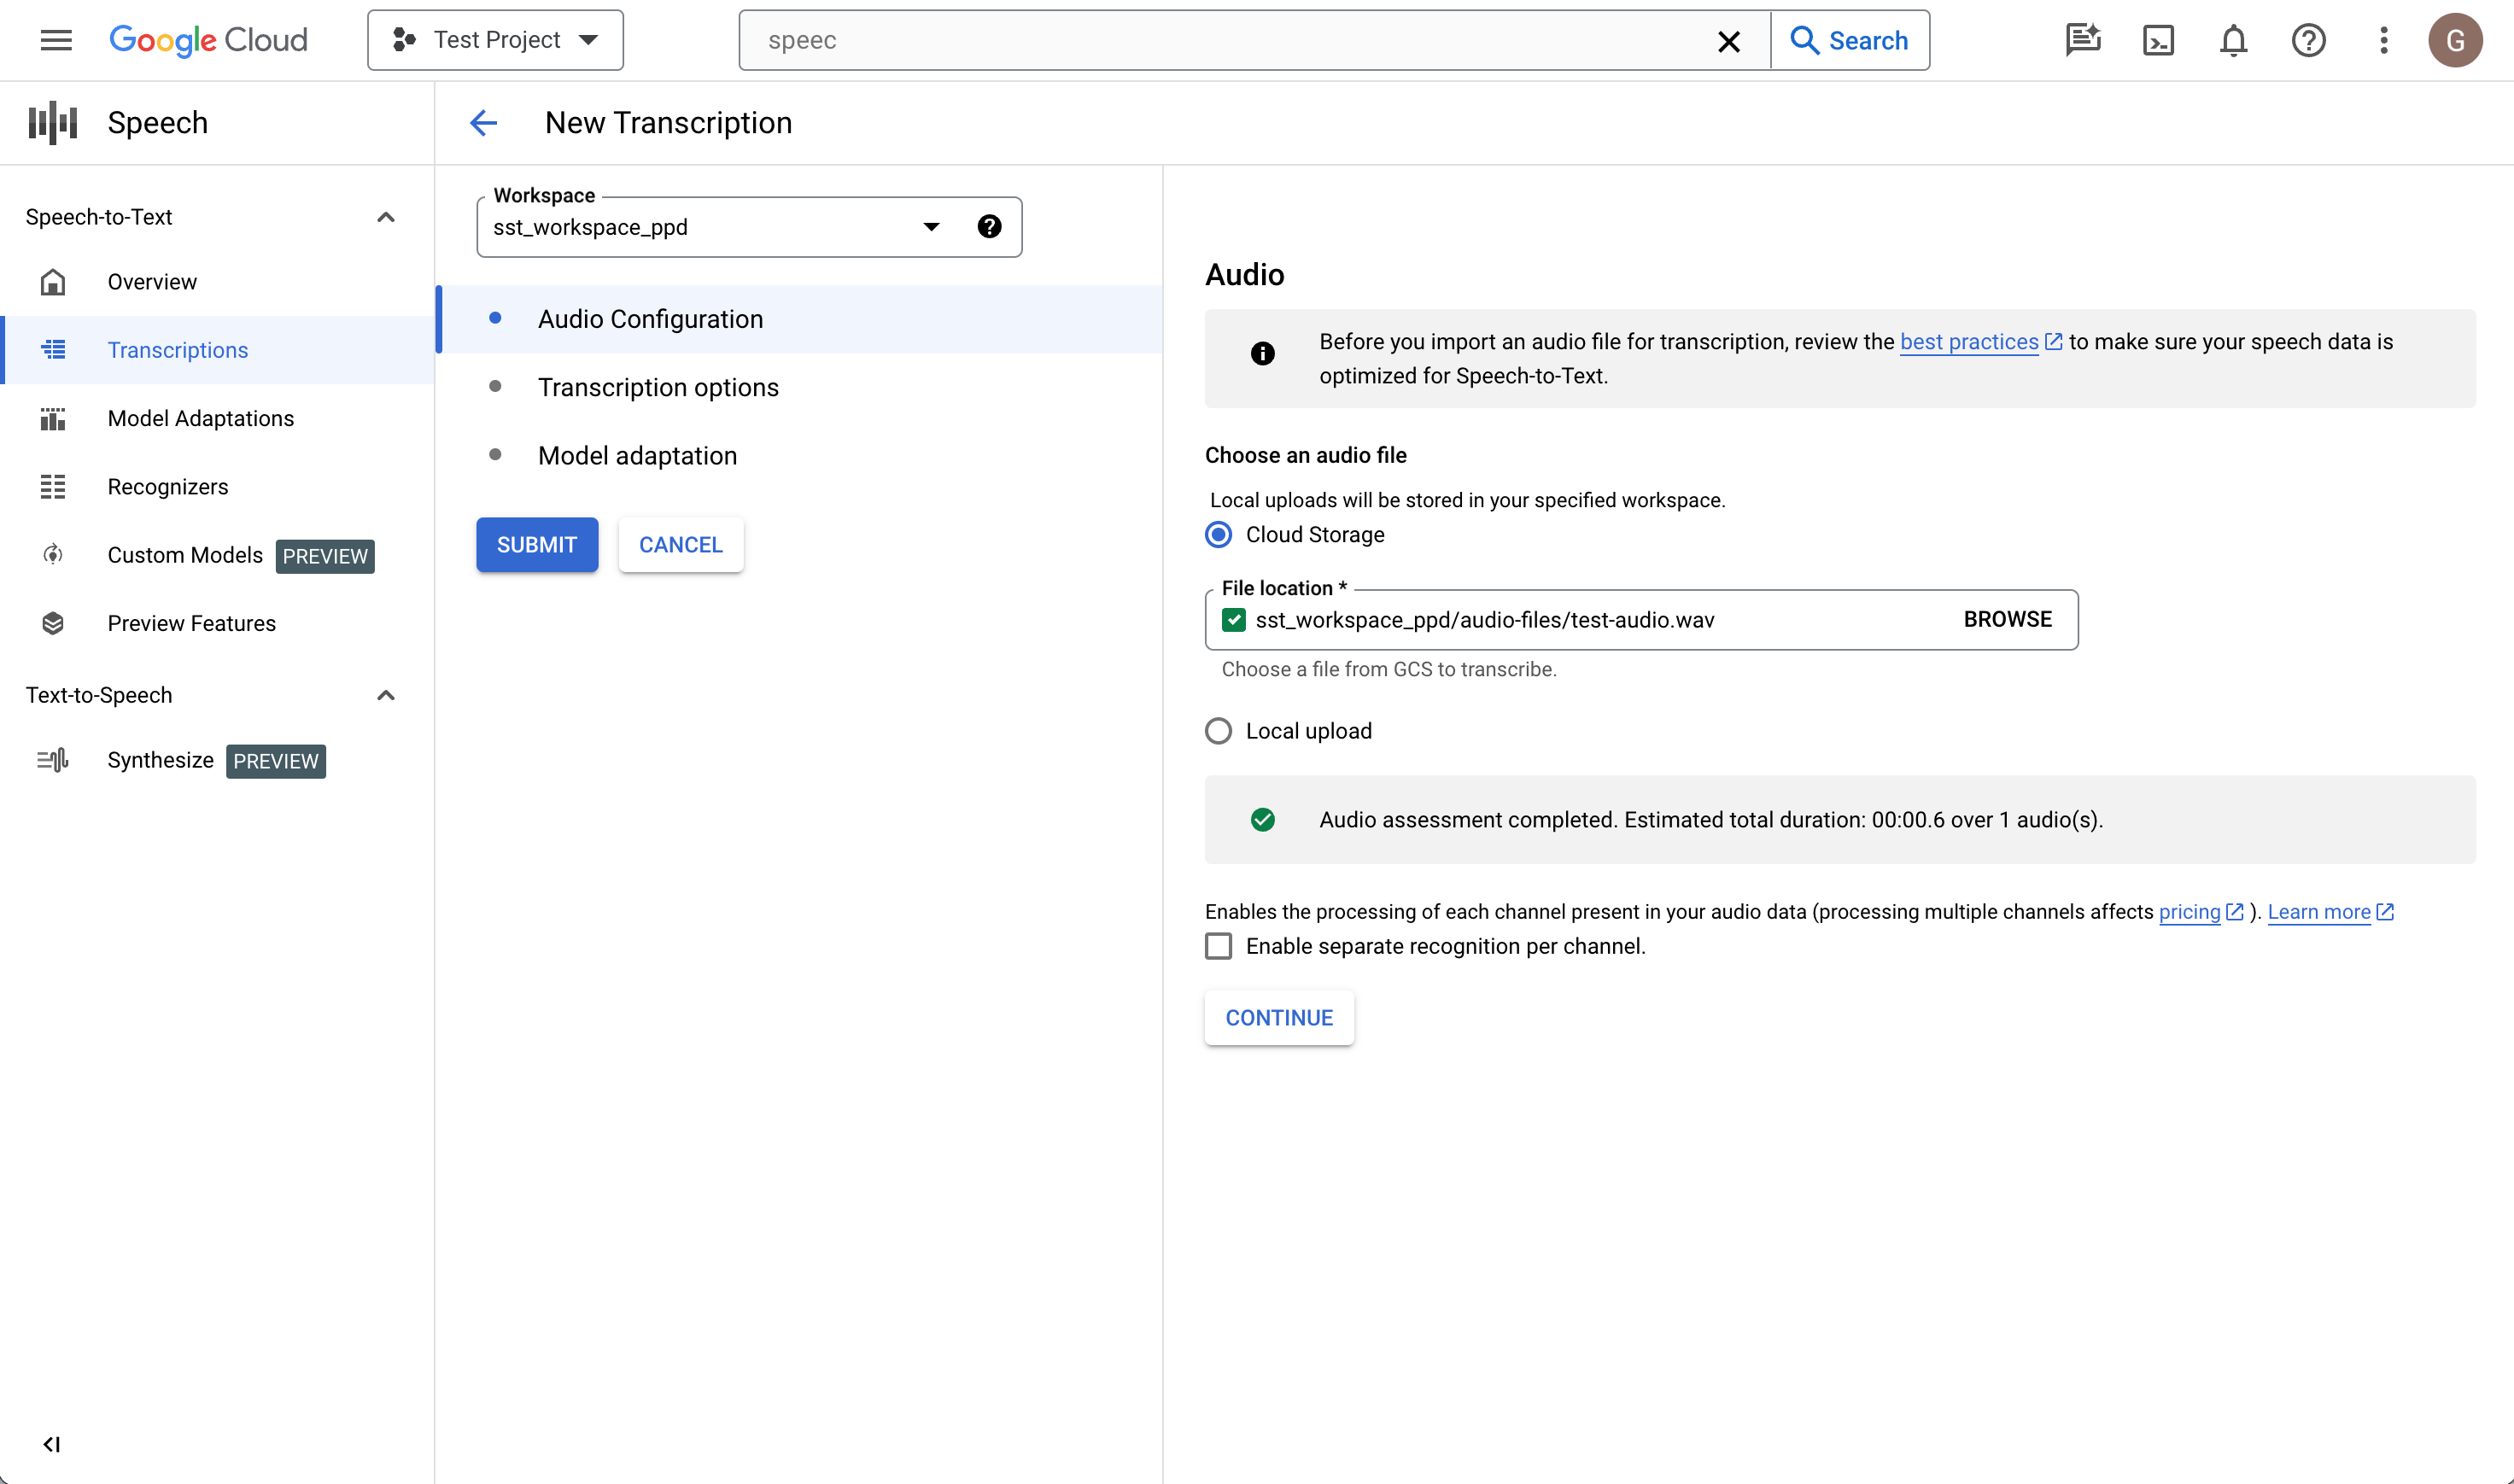This screenshot has height=1484, width=2514.
Task: Click the Custom Models icon
Action: tap(53, 555)
